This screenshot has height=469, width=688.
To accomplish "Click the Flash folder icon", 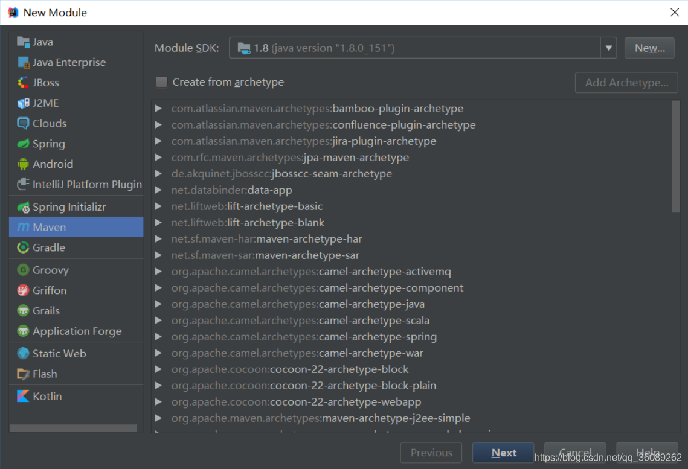I will tap(23, 374).
